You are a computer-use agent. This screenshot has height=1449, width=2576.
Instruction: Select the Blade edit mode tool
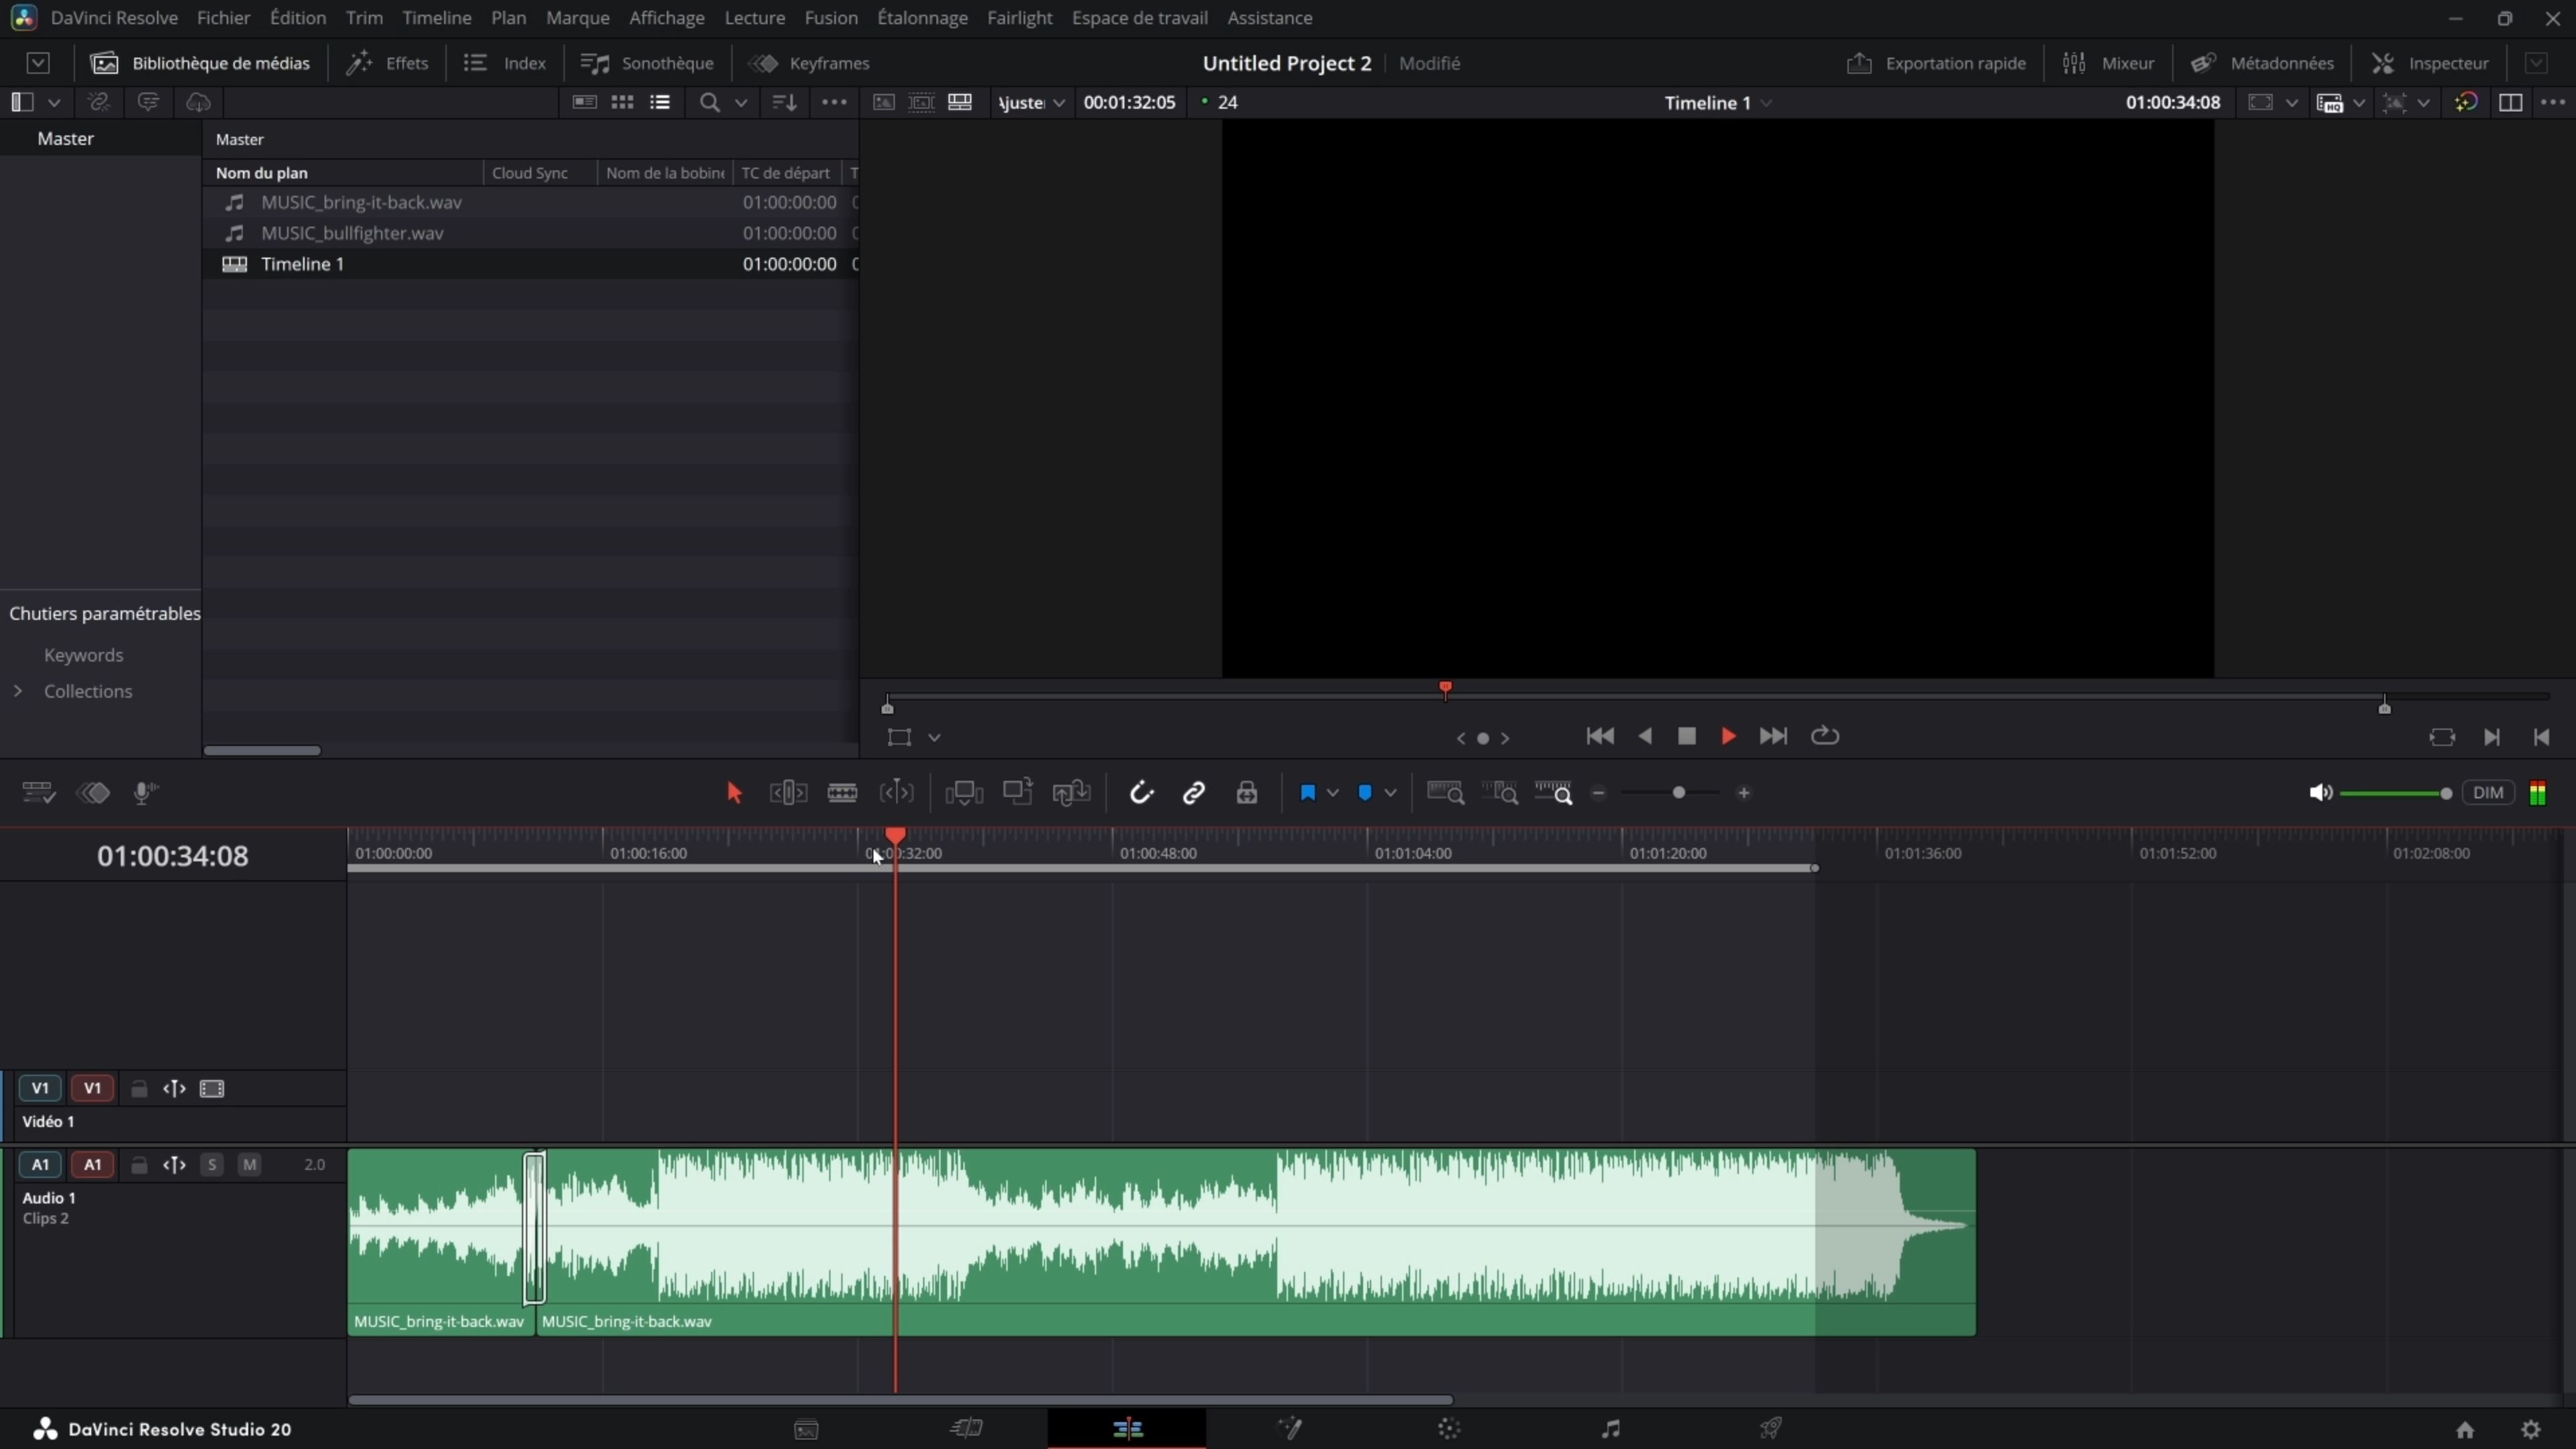pos(842,793)
